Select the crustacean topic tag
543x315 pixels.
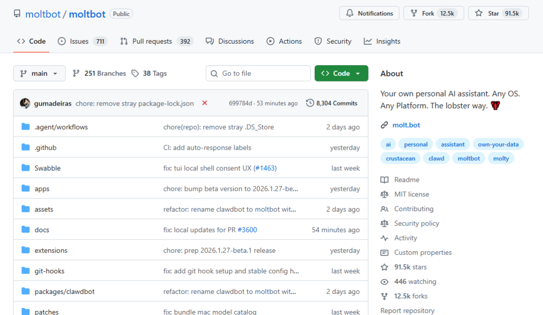(x=400, y=158)
